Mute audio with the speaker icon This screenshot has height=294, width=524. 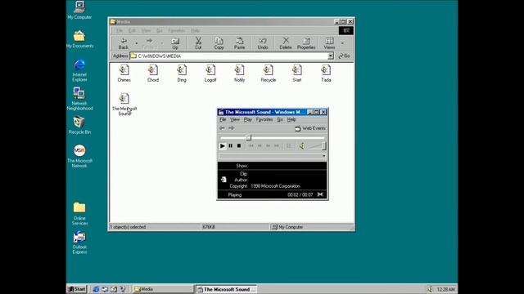coord(301,146)
